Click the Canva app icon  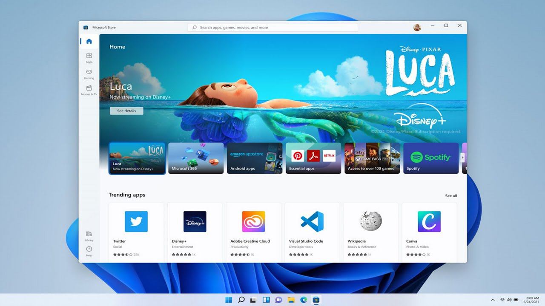pos(429,221)
